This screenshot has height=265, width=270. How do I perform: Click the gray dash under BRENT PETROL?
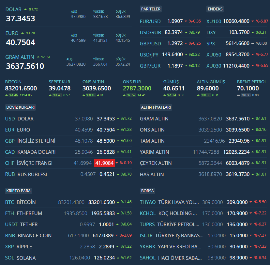click(238, 95)
